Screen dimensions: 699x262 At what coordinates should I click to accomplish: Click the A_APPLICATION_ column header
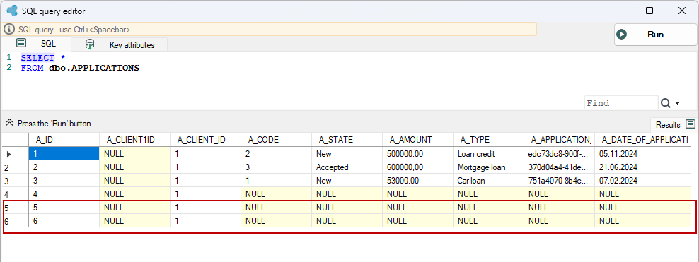coord(560,140)
